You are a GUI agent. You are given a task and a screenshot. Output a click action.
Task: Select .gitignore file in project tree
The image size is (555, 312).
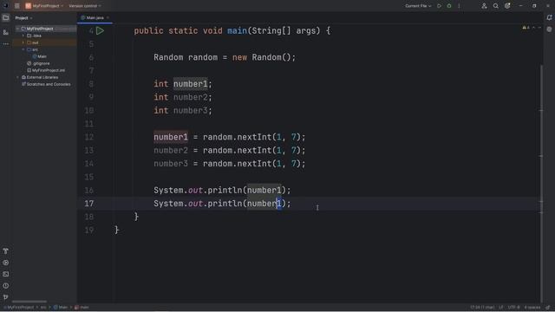(38, 63)
